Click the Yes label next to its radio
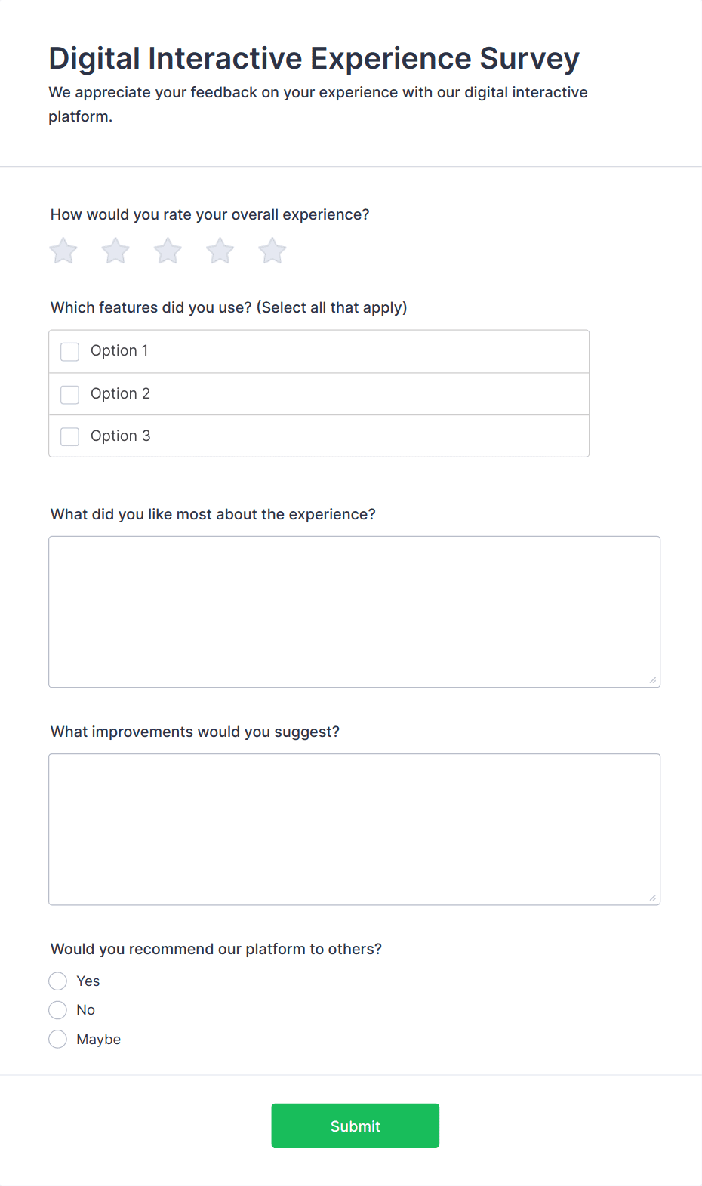This screenshot has width=702, height=1186. [88, 981]
